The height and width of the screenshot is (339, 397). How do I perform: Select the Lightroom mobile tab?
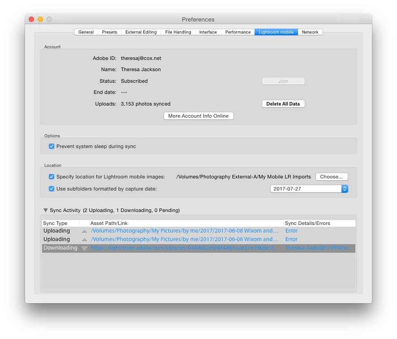point(276,32)
